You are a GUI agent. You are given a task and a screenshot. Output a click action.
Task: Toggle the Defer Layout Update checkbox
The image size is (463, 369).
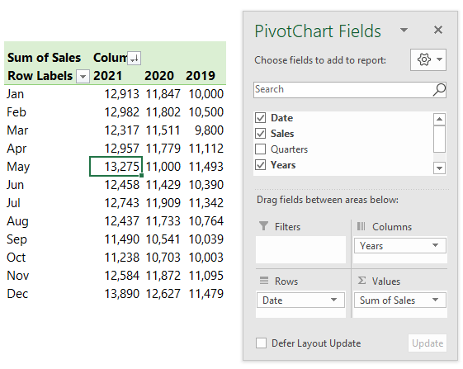261,343
